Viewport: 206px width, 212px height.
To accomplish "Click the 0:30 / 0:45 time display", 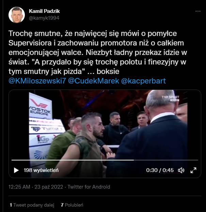I will 160,170.
